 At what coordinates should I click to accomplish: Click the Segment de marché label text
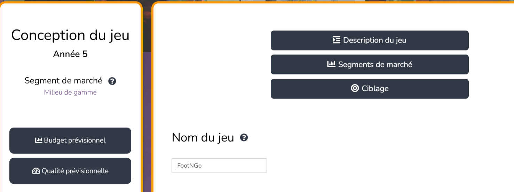coord(63,81)
